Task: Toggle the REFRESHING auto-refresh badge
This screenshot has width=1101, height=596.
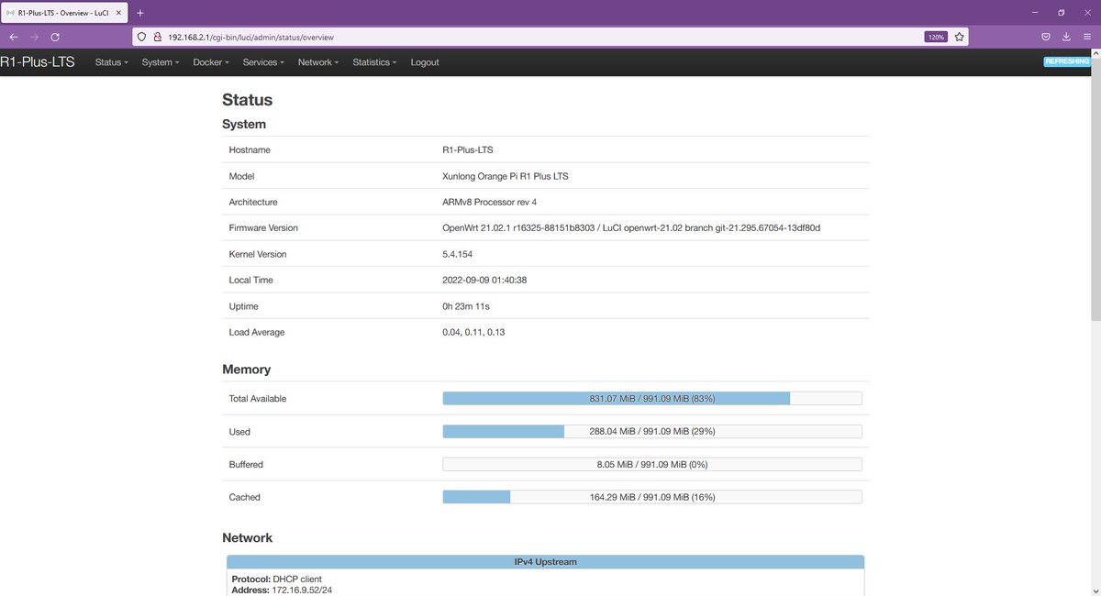Action: (x=1067, y=61)
